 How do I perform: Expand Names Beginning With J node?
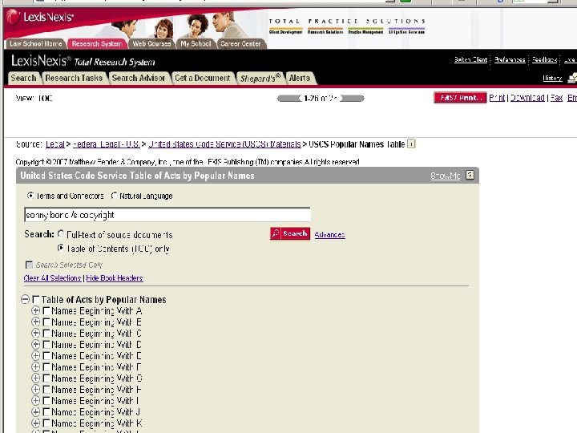click(36, 412)
